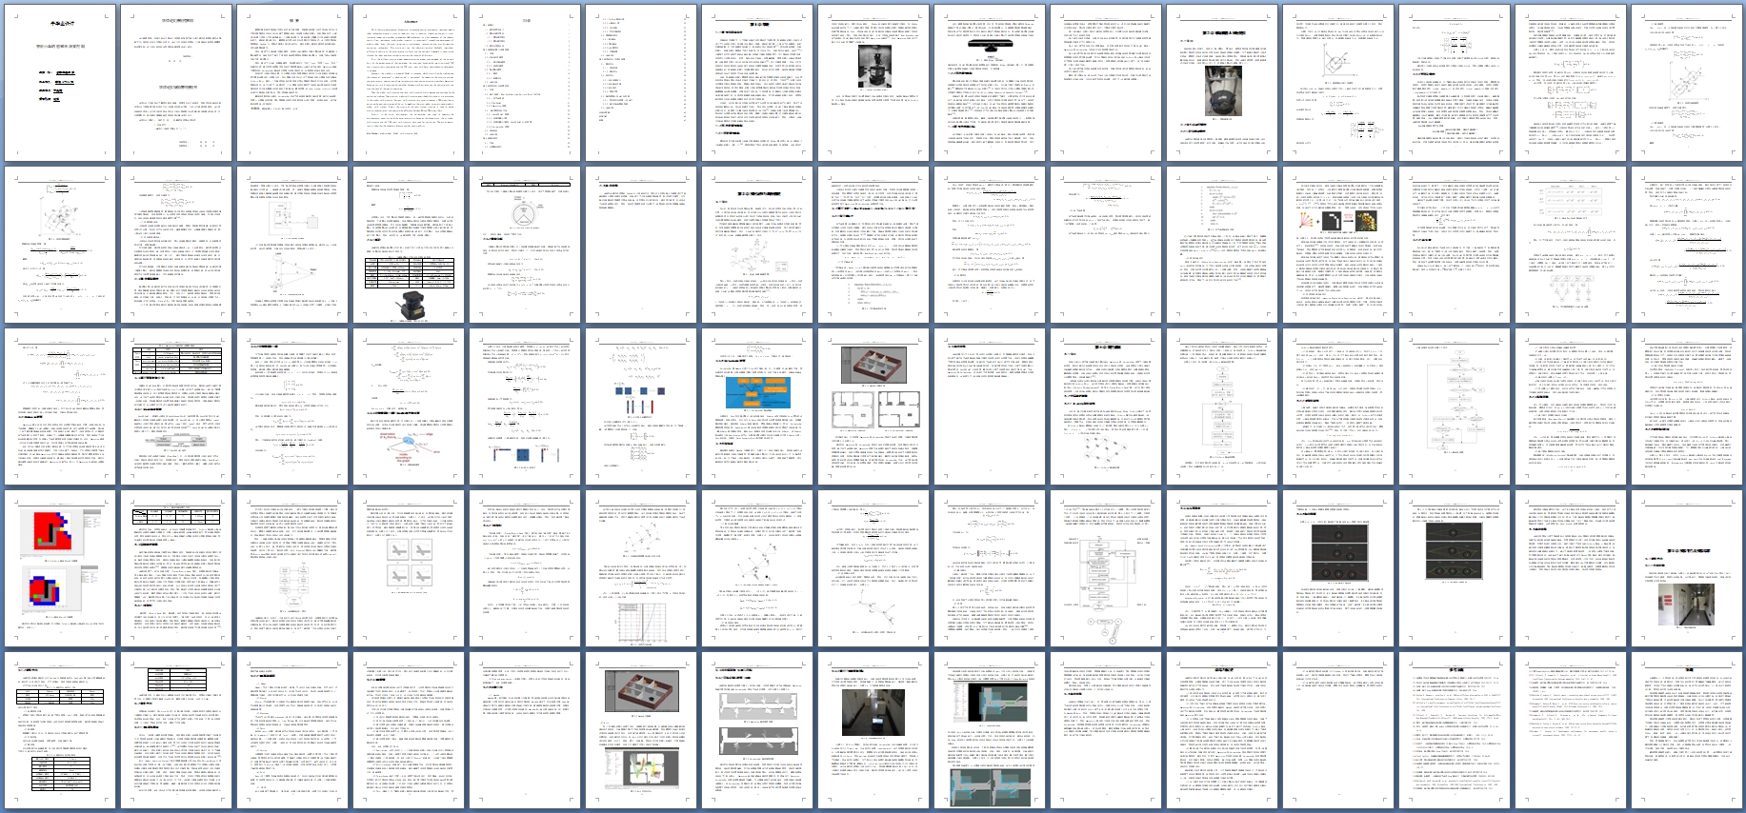Screen dimensions: 1746x813
Task: Click the page with circular scan-range diagram
Action: point(524,245)
